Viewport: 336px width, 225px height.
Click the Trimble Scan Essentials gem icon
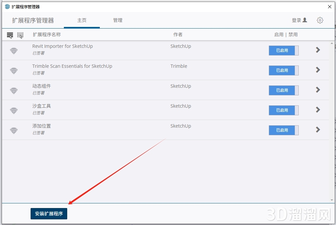tap(14, 71)
